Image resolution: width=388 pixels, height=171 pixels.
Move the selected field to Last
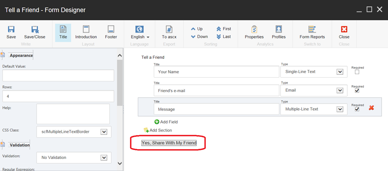223,36
